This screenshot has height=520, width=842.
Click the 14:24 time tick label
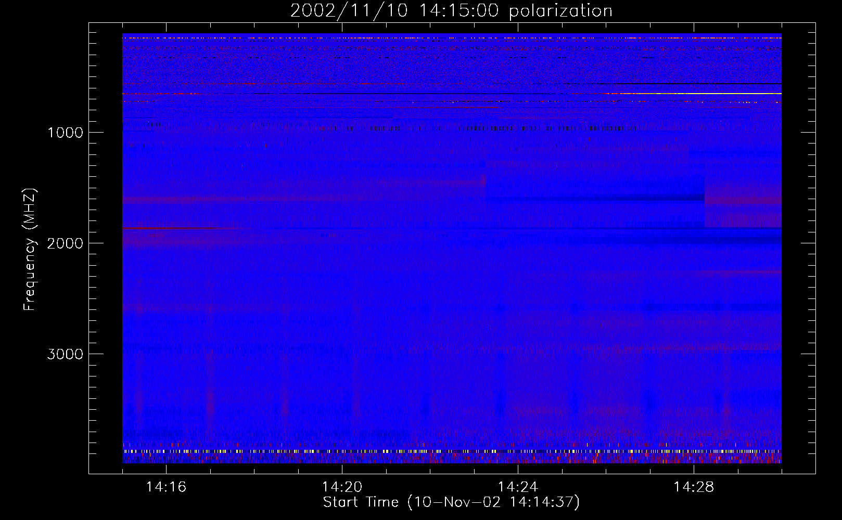click(x=518, y=487)
